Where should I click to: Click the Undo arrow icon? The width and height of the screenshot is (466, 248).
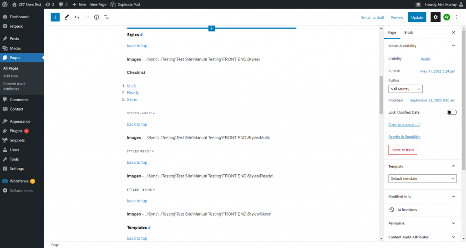[x=76, y=17]
